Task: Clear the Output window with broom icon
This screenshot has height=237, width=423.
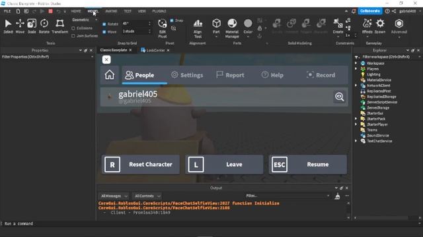Action: pyautogui.click(x=337, y=196)
